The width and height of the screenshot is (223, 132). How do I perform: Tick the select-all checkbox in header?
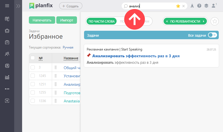[33, 58]
